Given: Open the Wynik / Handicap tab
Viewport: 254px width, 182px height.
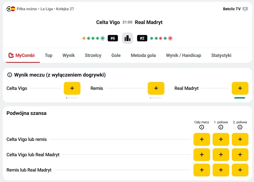Looking at the screenshot, I should pos(183,55).
